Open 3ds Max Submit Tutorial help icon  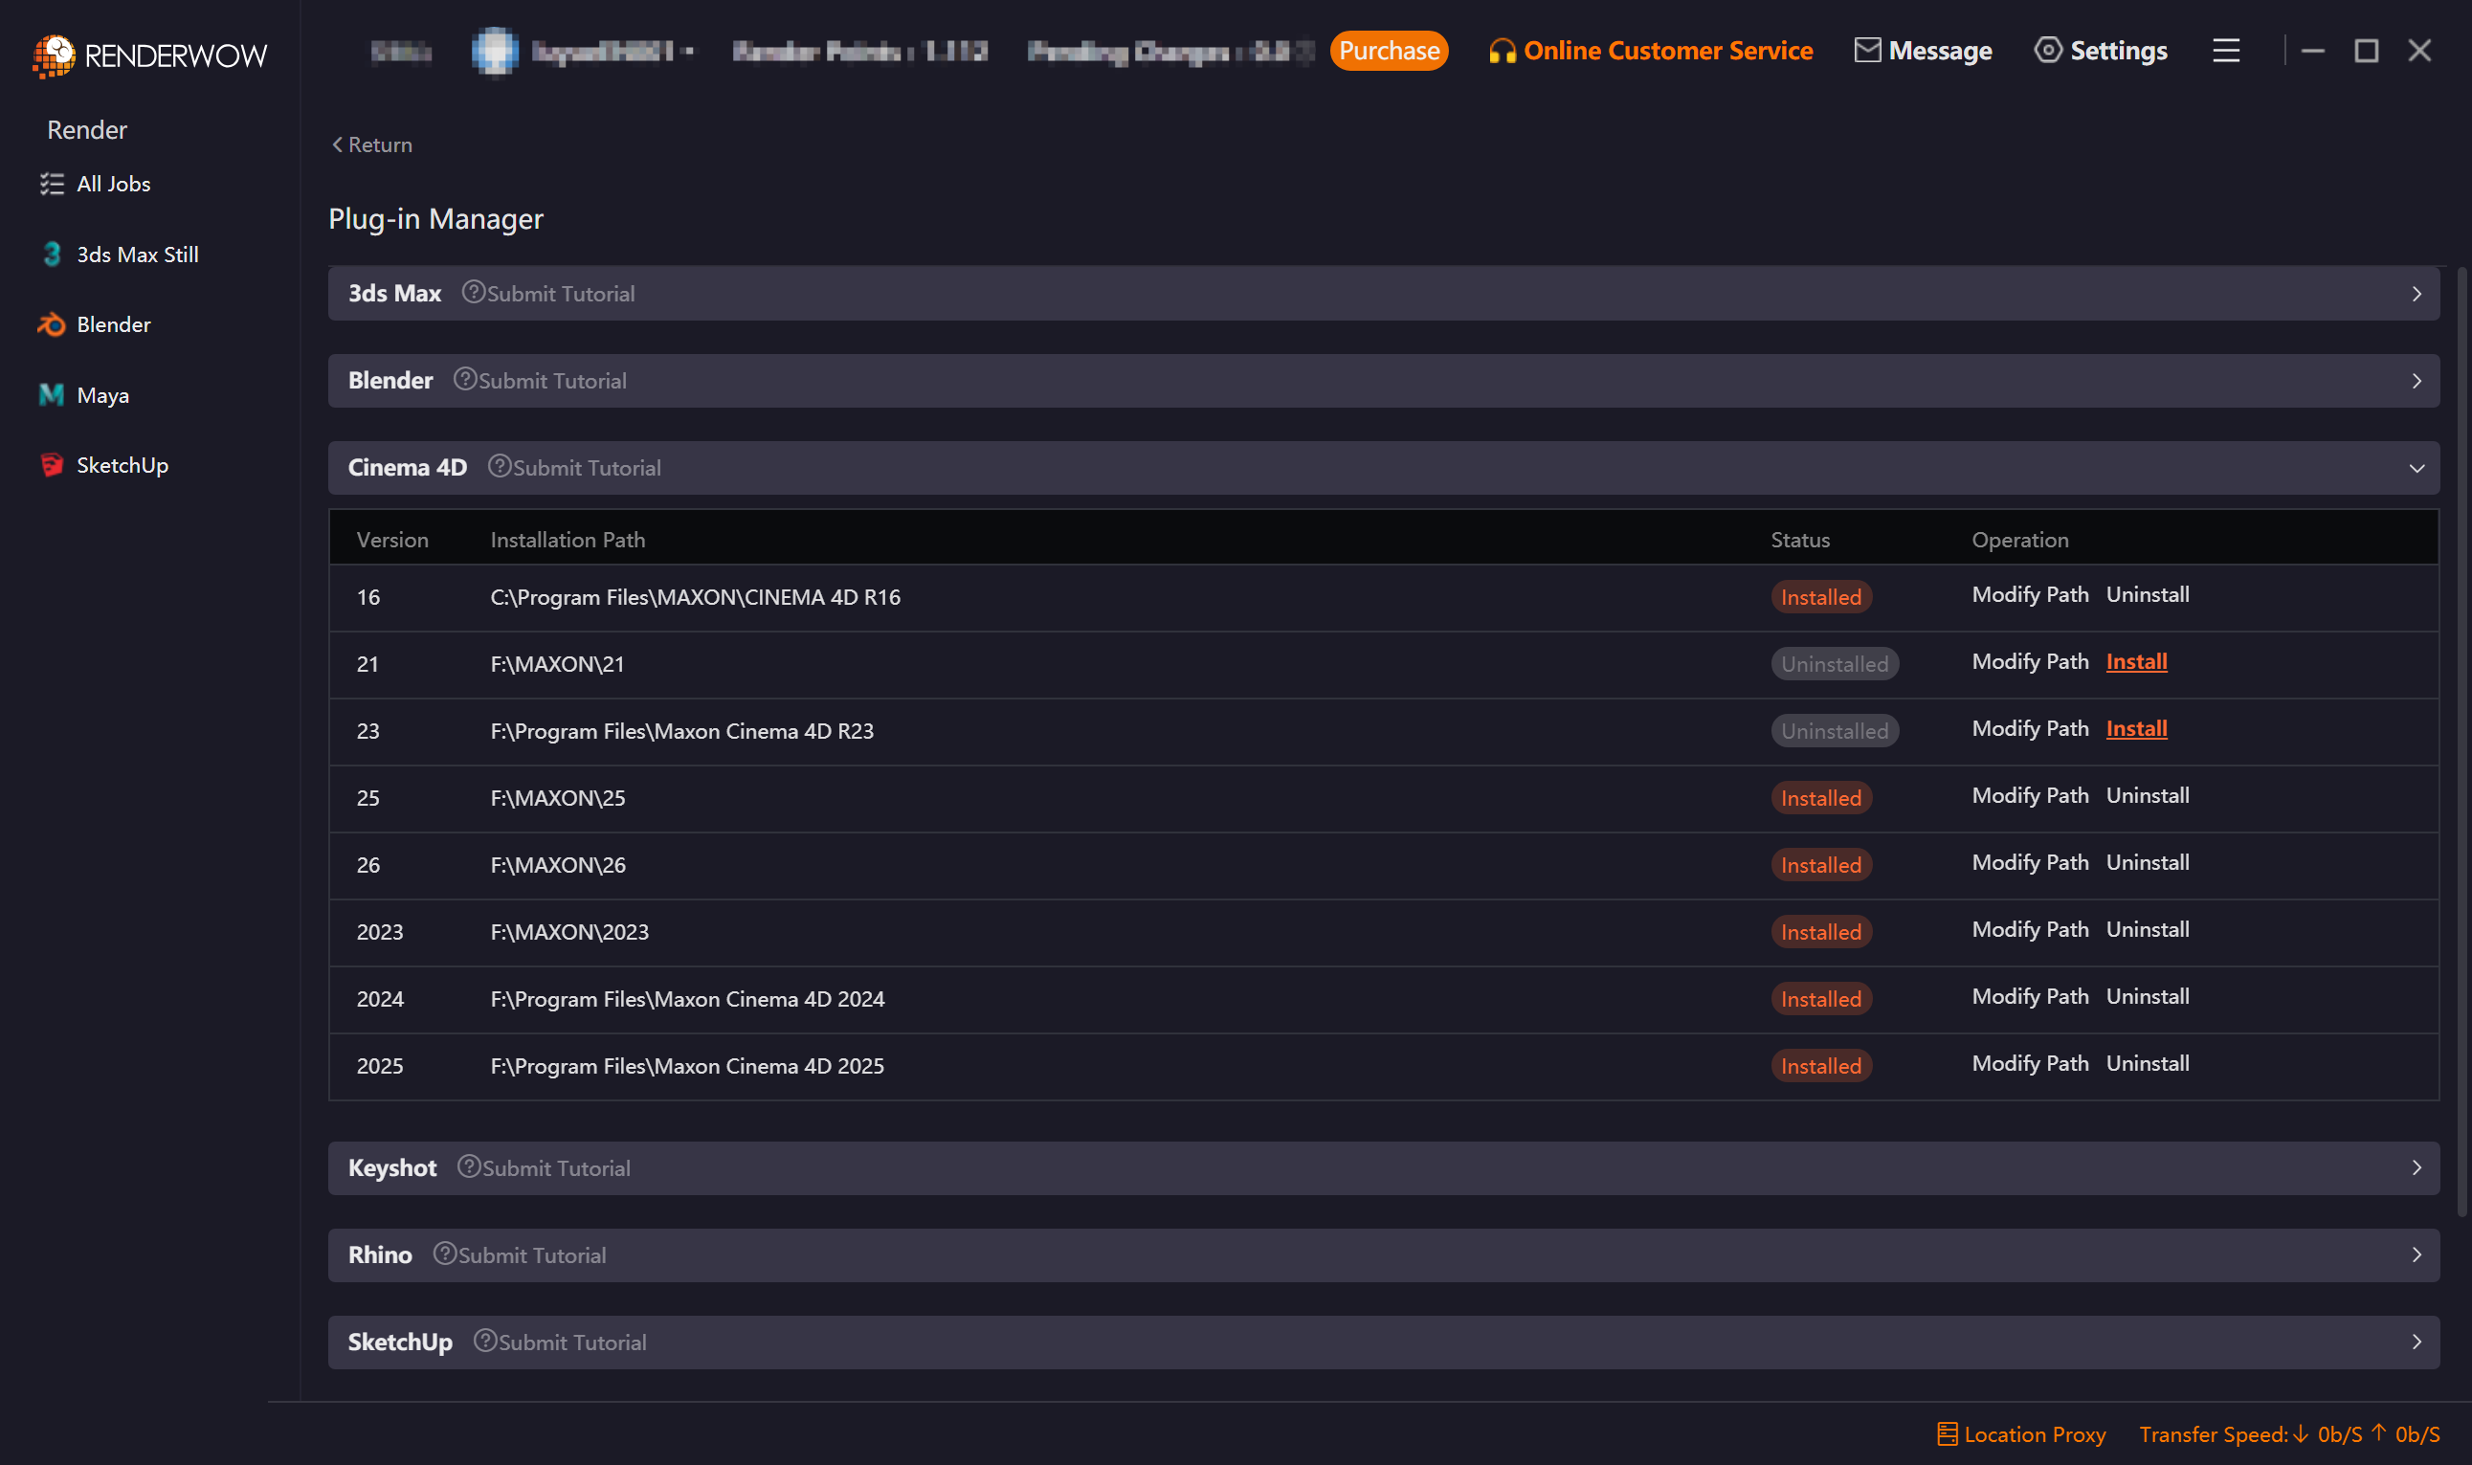point(473,292)
